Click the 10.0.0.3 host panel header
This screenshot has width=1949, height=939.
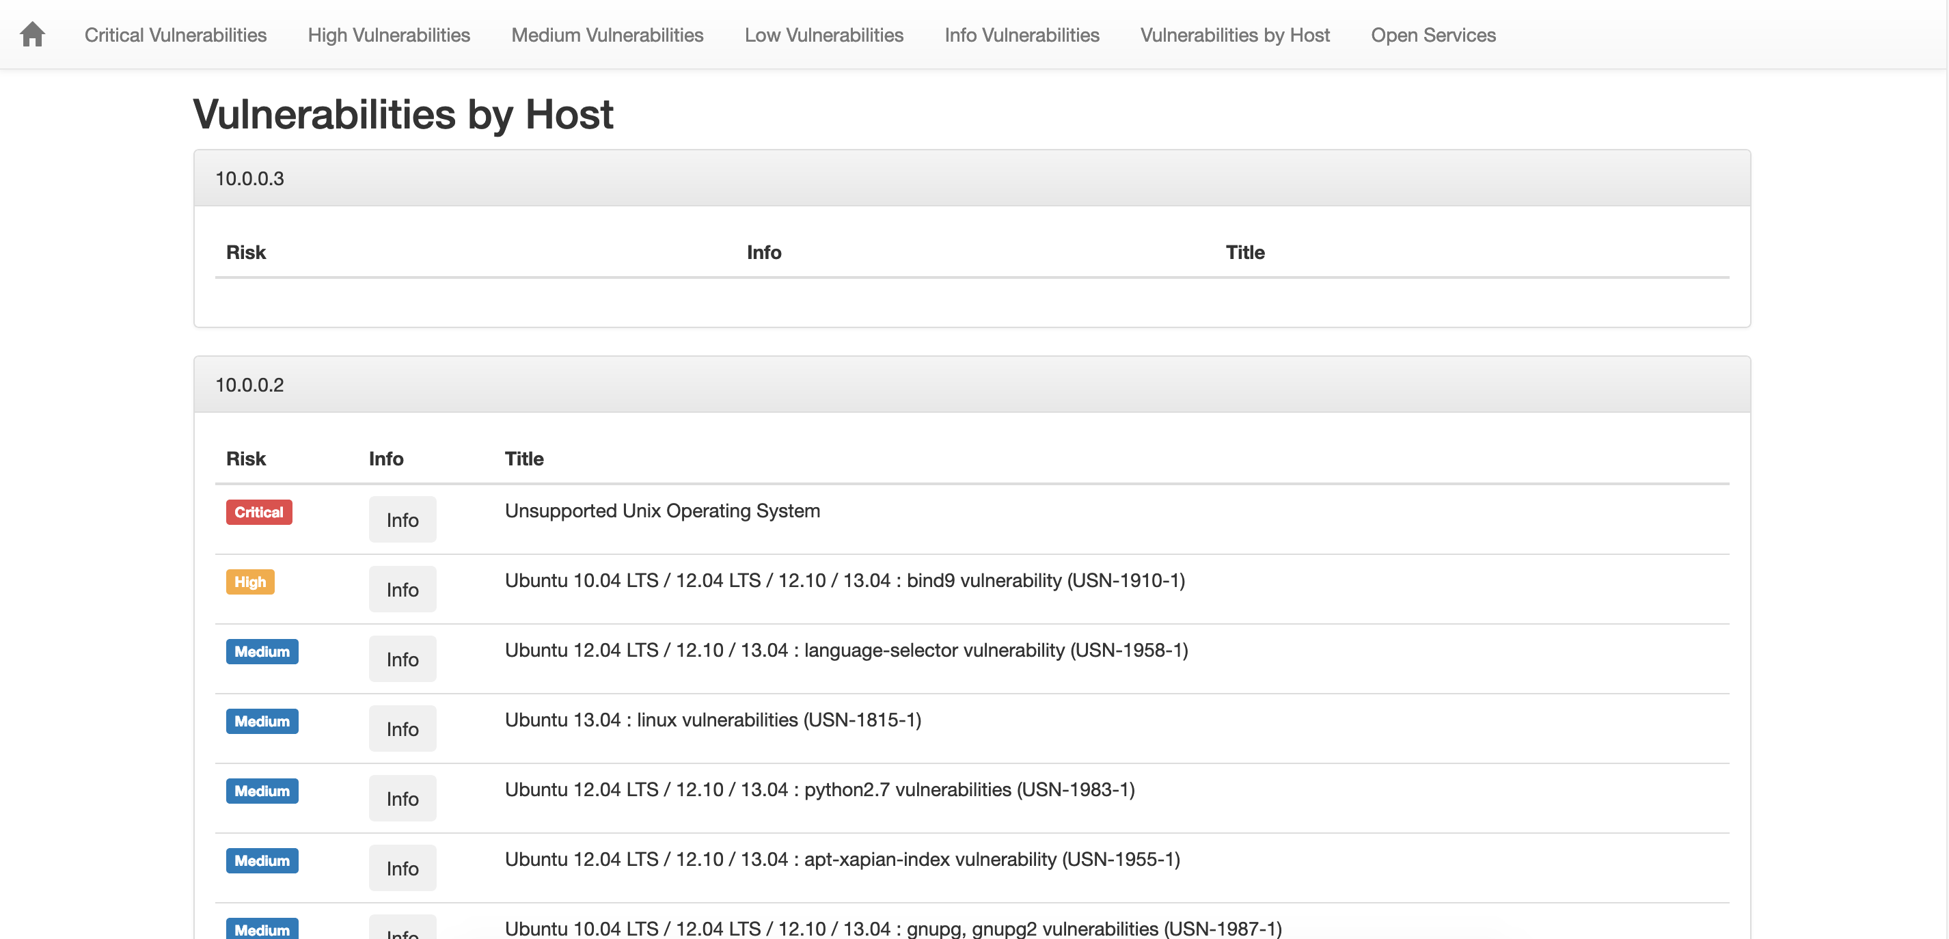tap(972, 178)
